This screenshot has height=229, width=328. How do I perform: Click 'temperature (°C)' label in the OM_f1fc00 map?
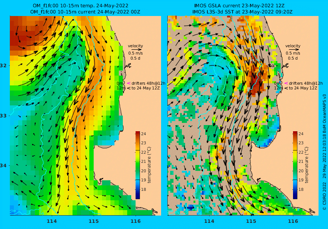point(149,165)
